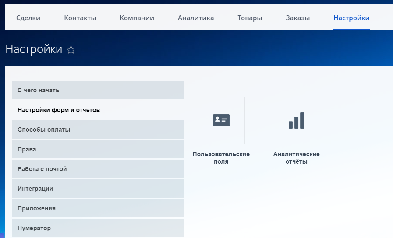Select Интеграции in the settings sidebar
The image size is (393, 238).
coord(97,189)
